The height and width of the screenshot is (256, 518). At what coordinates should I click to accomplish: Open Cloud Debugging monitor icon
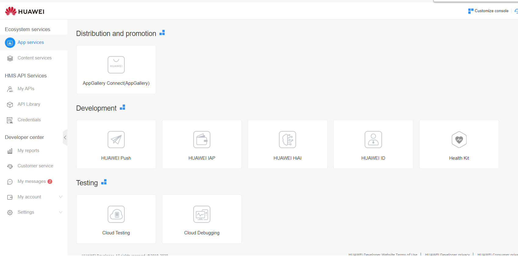[202, 214]
